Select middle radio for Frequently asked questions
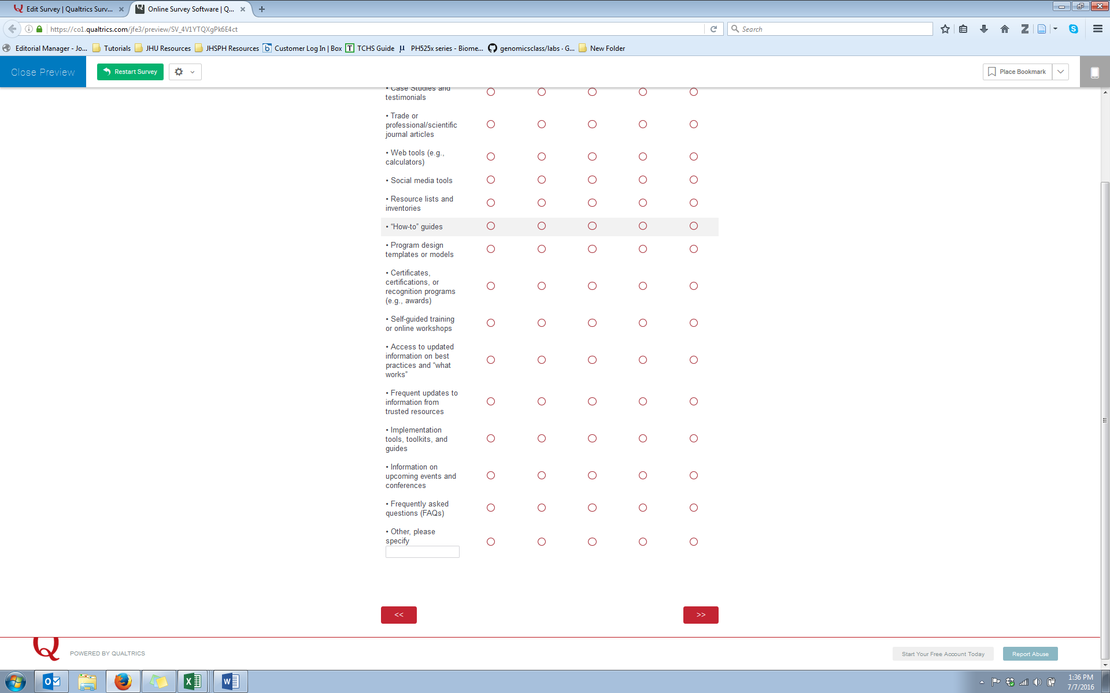 (592, 508)
